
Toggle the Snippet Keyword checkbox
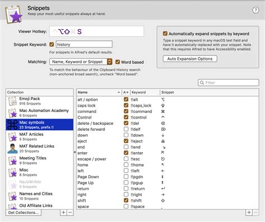[51, 44]
